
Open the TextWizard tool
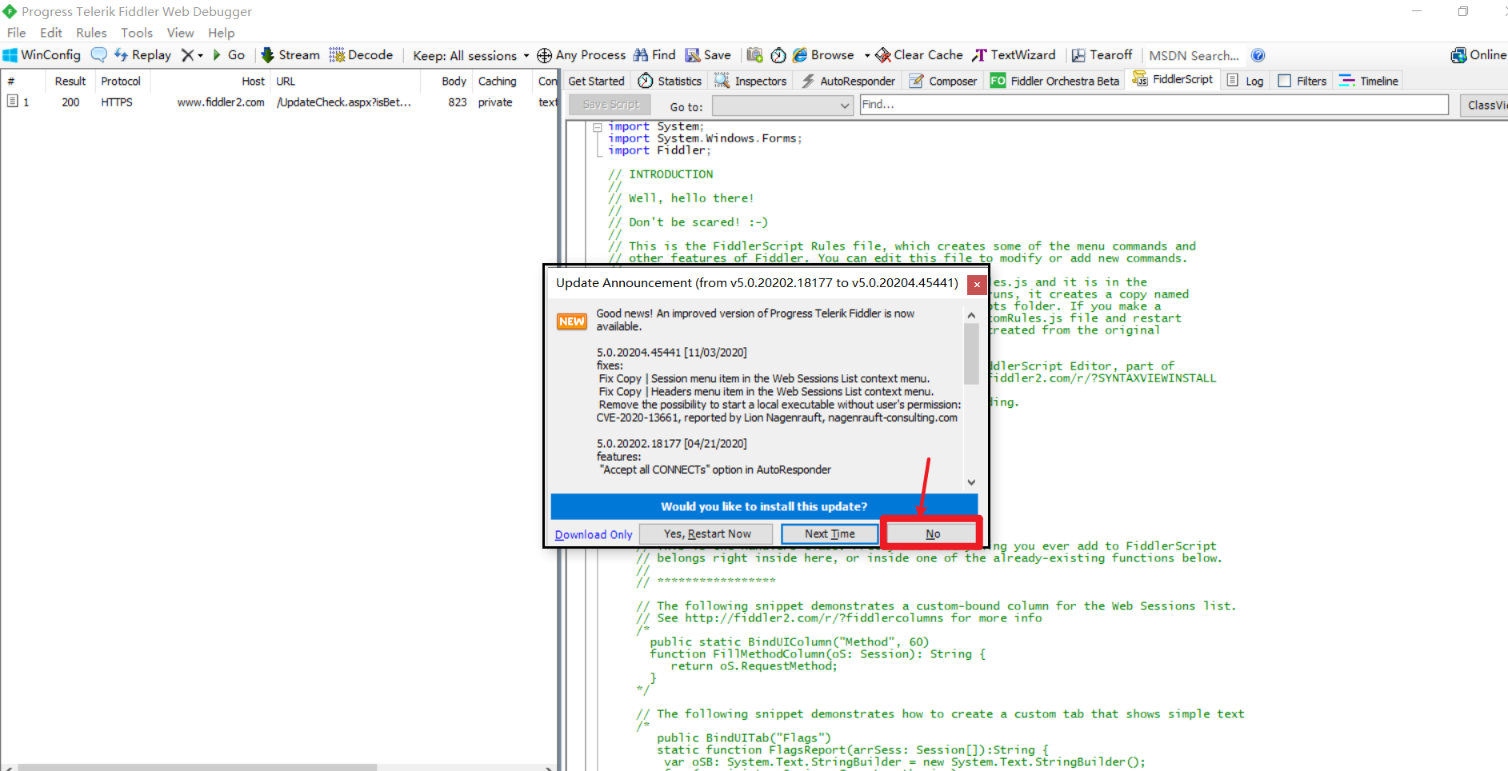click(1014, 55)
